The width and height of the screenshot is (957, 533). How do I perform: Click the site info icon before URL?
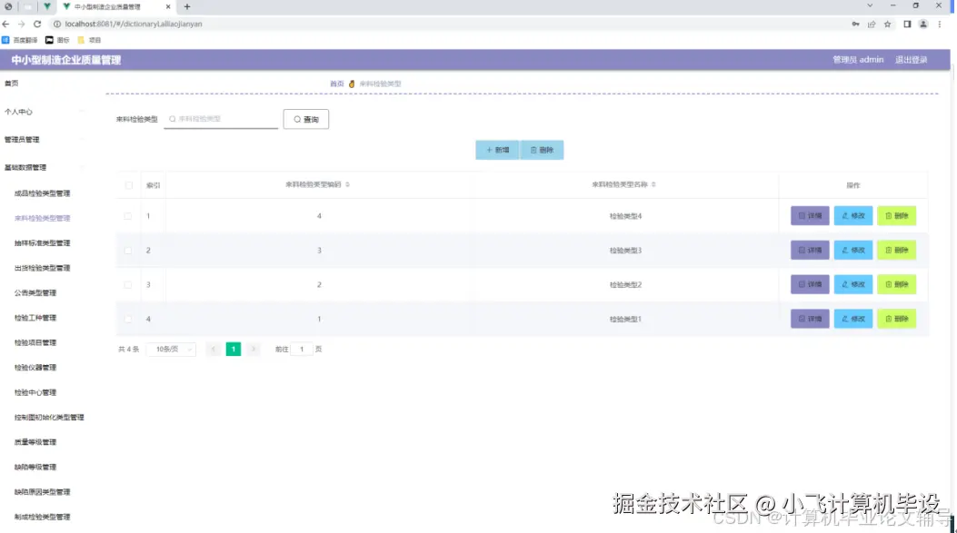point(56,24)
